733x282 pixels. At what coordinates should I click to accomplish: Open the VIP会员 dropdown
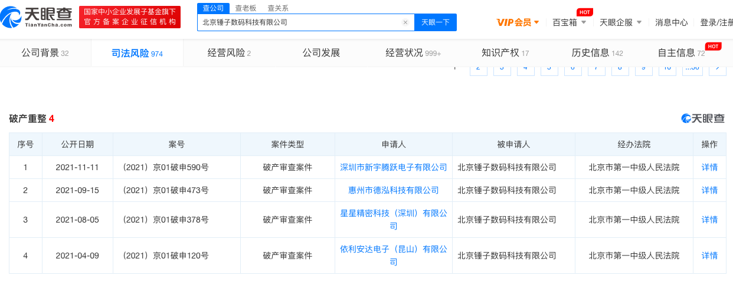(518, 22)
